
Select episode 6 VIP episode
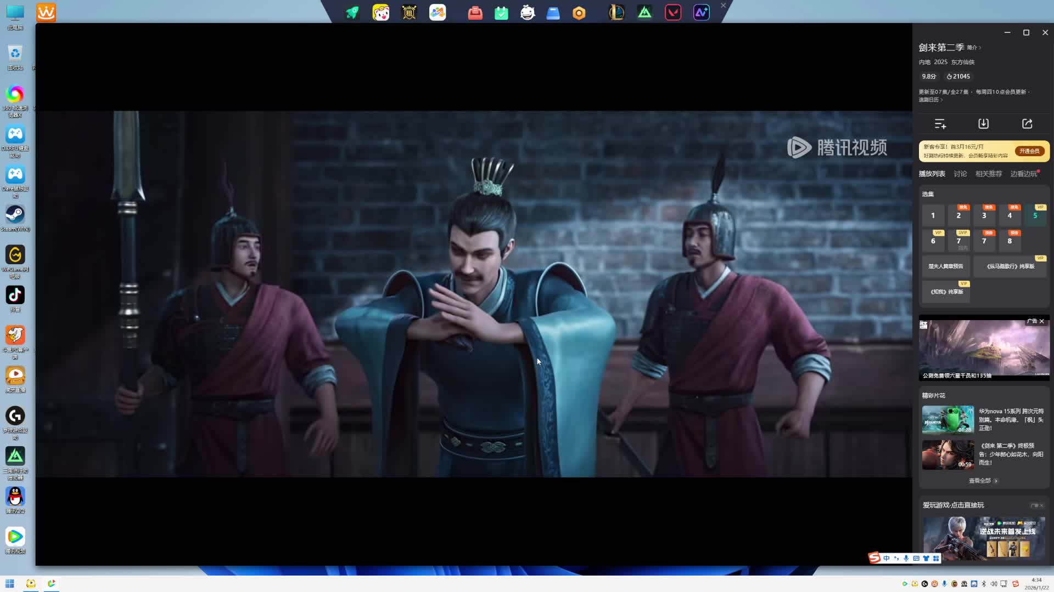coord(933,241)
